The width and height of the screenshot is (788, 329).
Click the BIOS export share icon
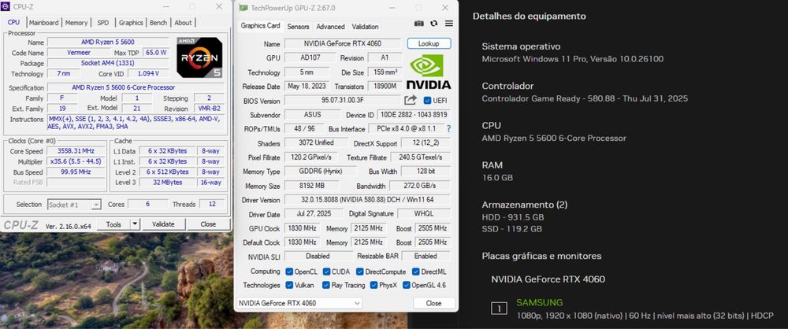point(411,100)
